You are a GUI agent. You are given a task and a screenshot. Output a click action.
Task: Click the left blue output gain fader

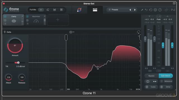(163, 45)
